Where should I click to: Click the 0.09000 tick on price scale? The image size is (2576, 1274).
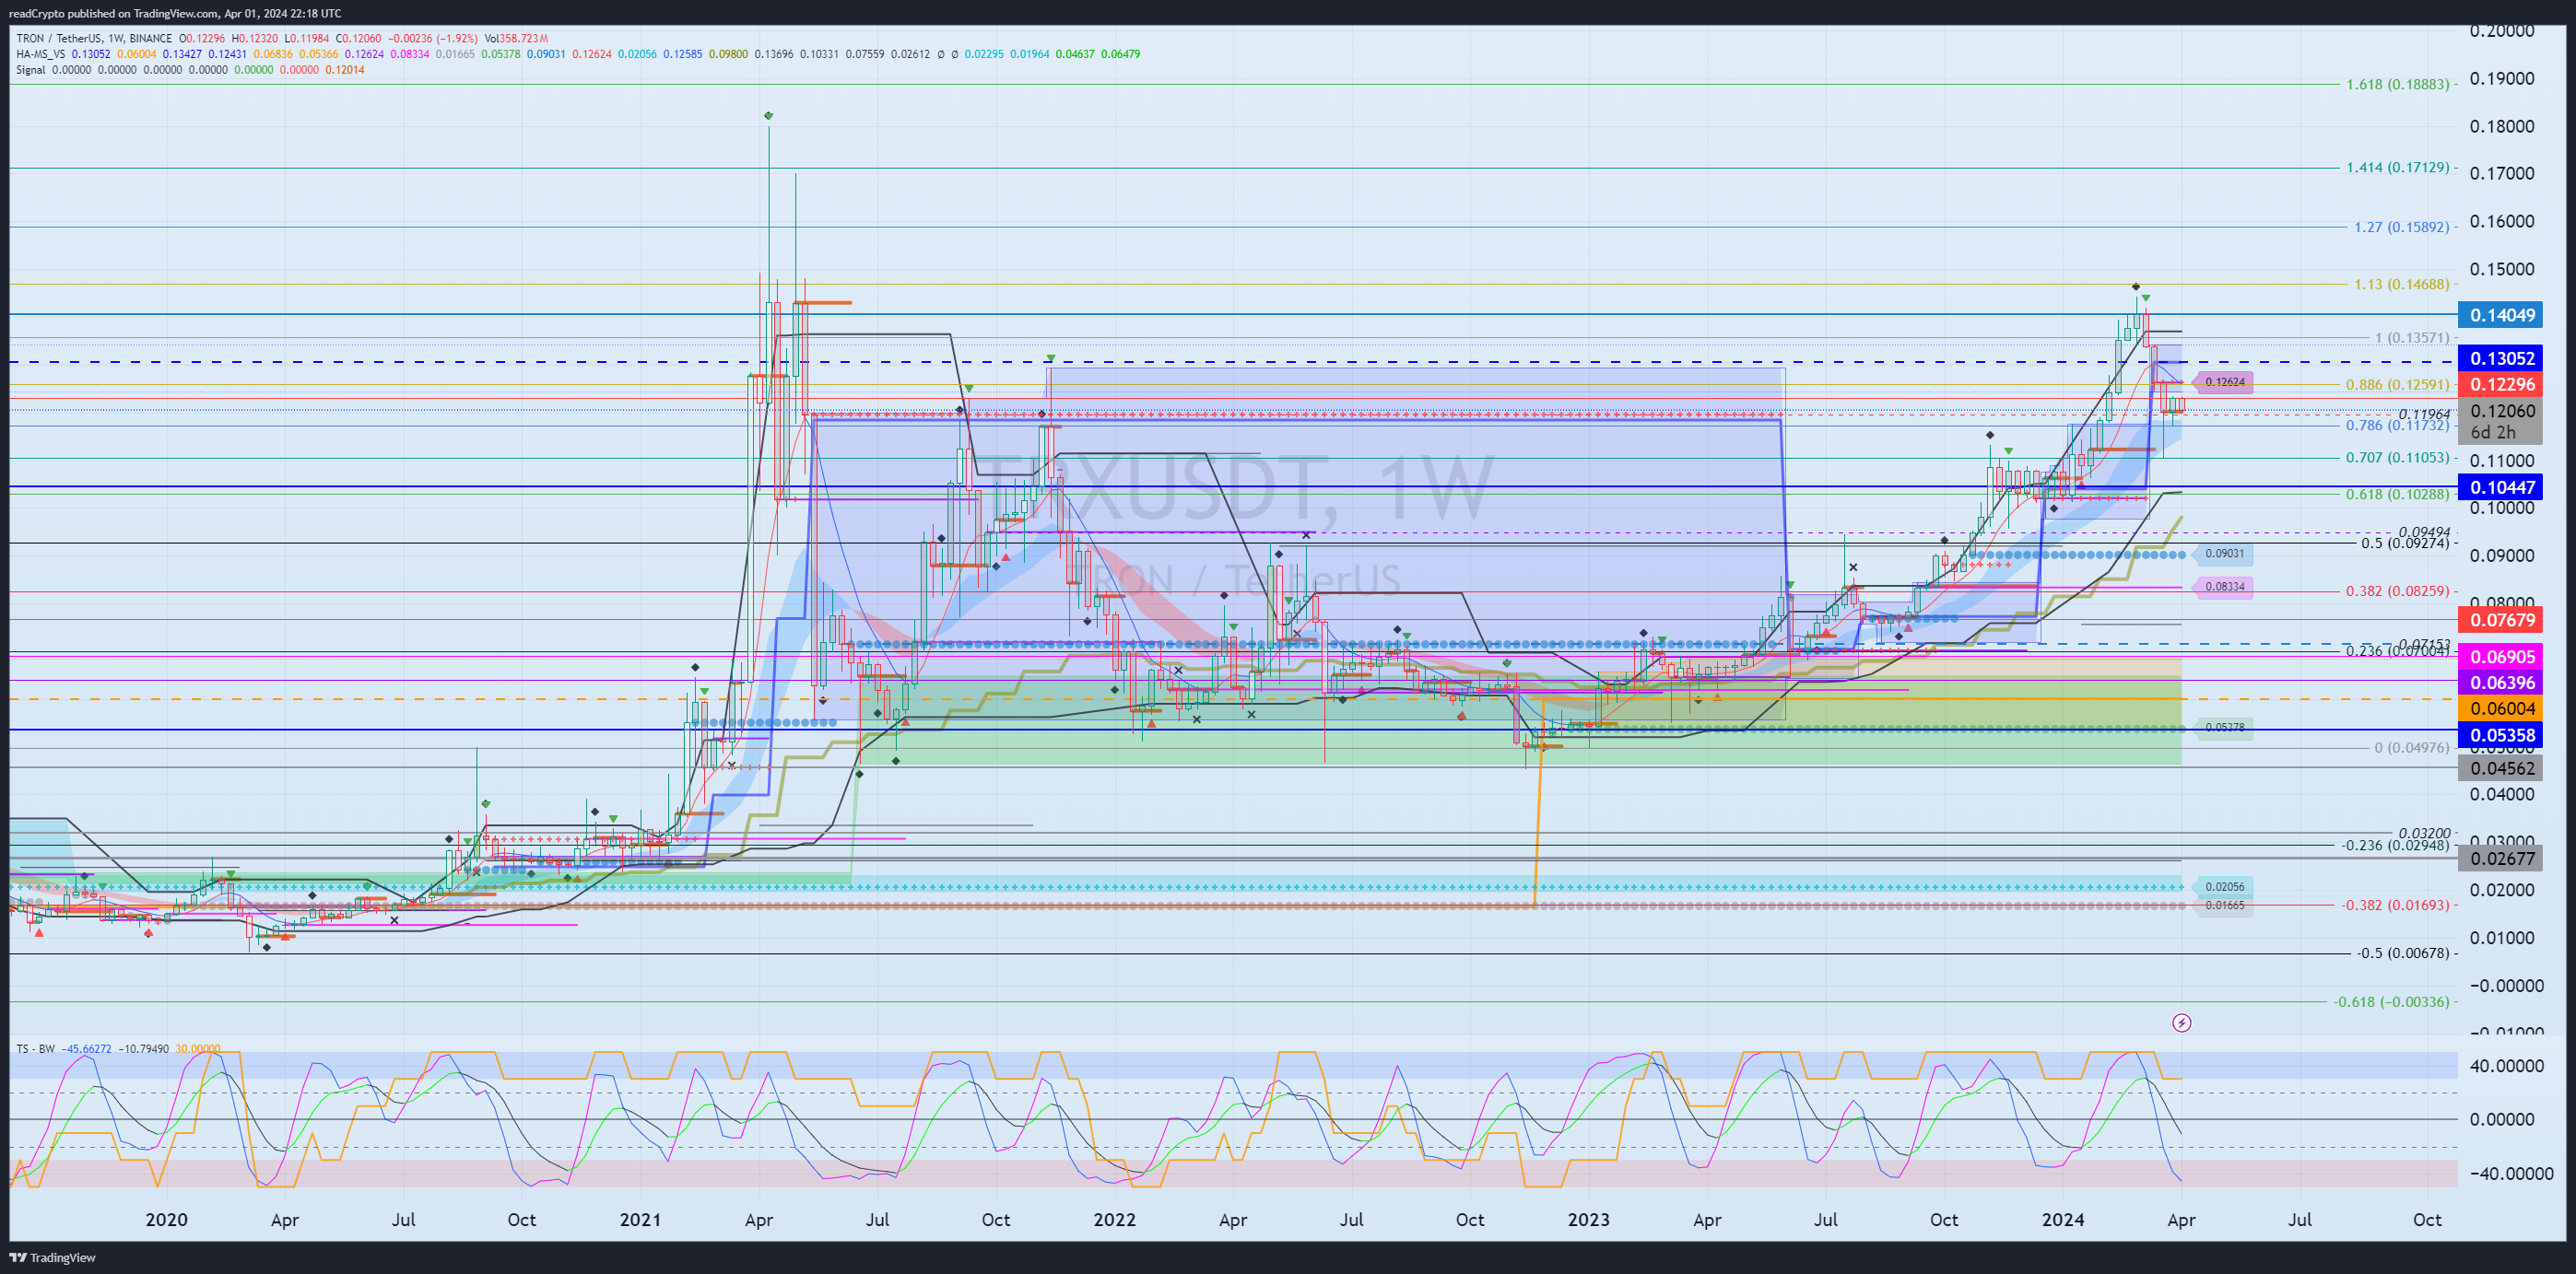point(2502,555)
